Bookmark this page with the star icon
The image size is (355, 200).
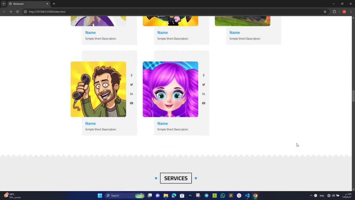[325, 12]
